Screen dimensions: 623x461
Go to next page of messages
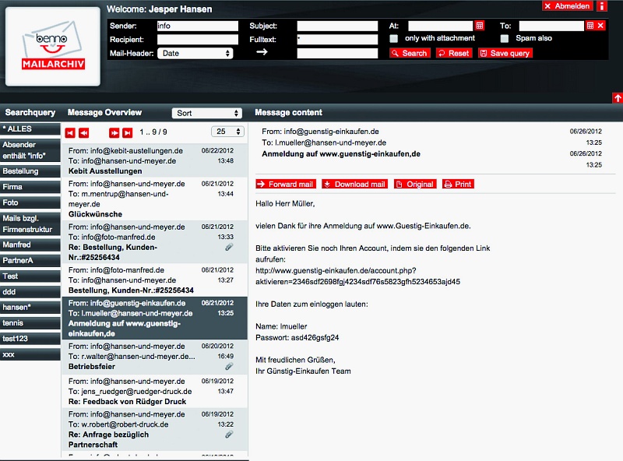tap(114, 132)
